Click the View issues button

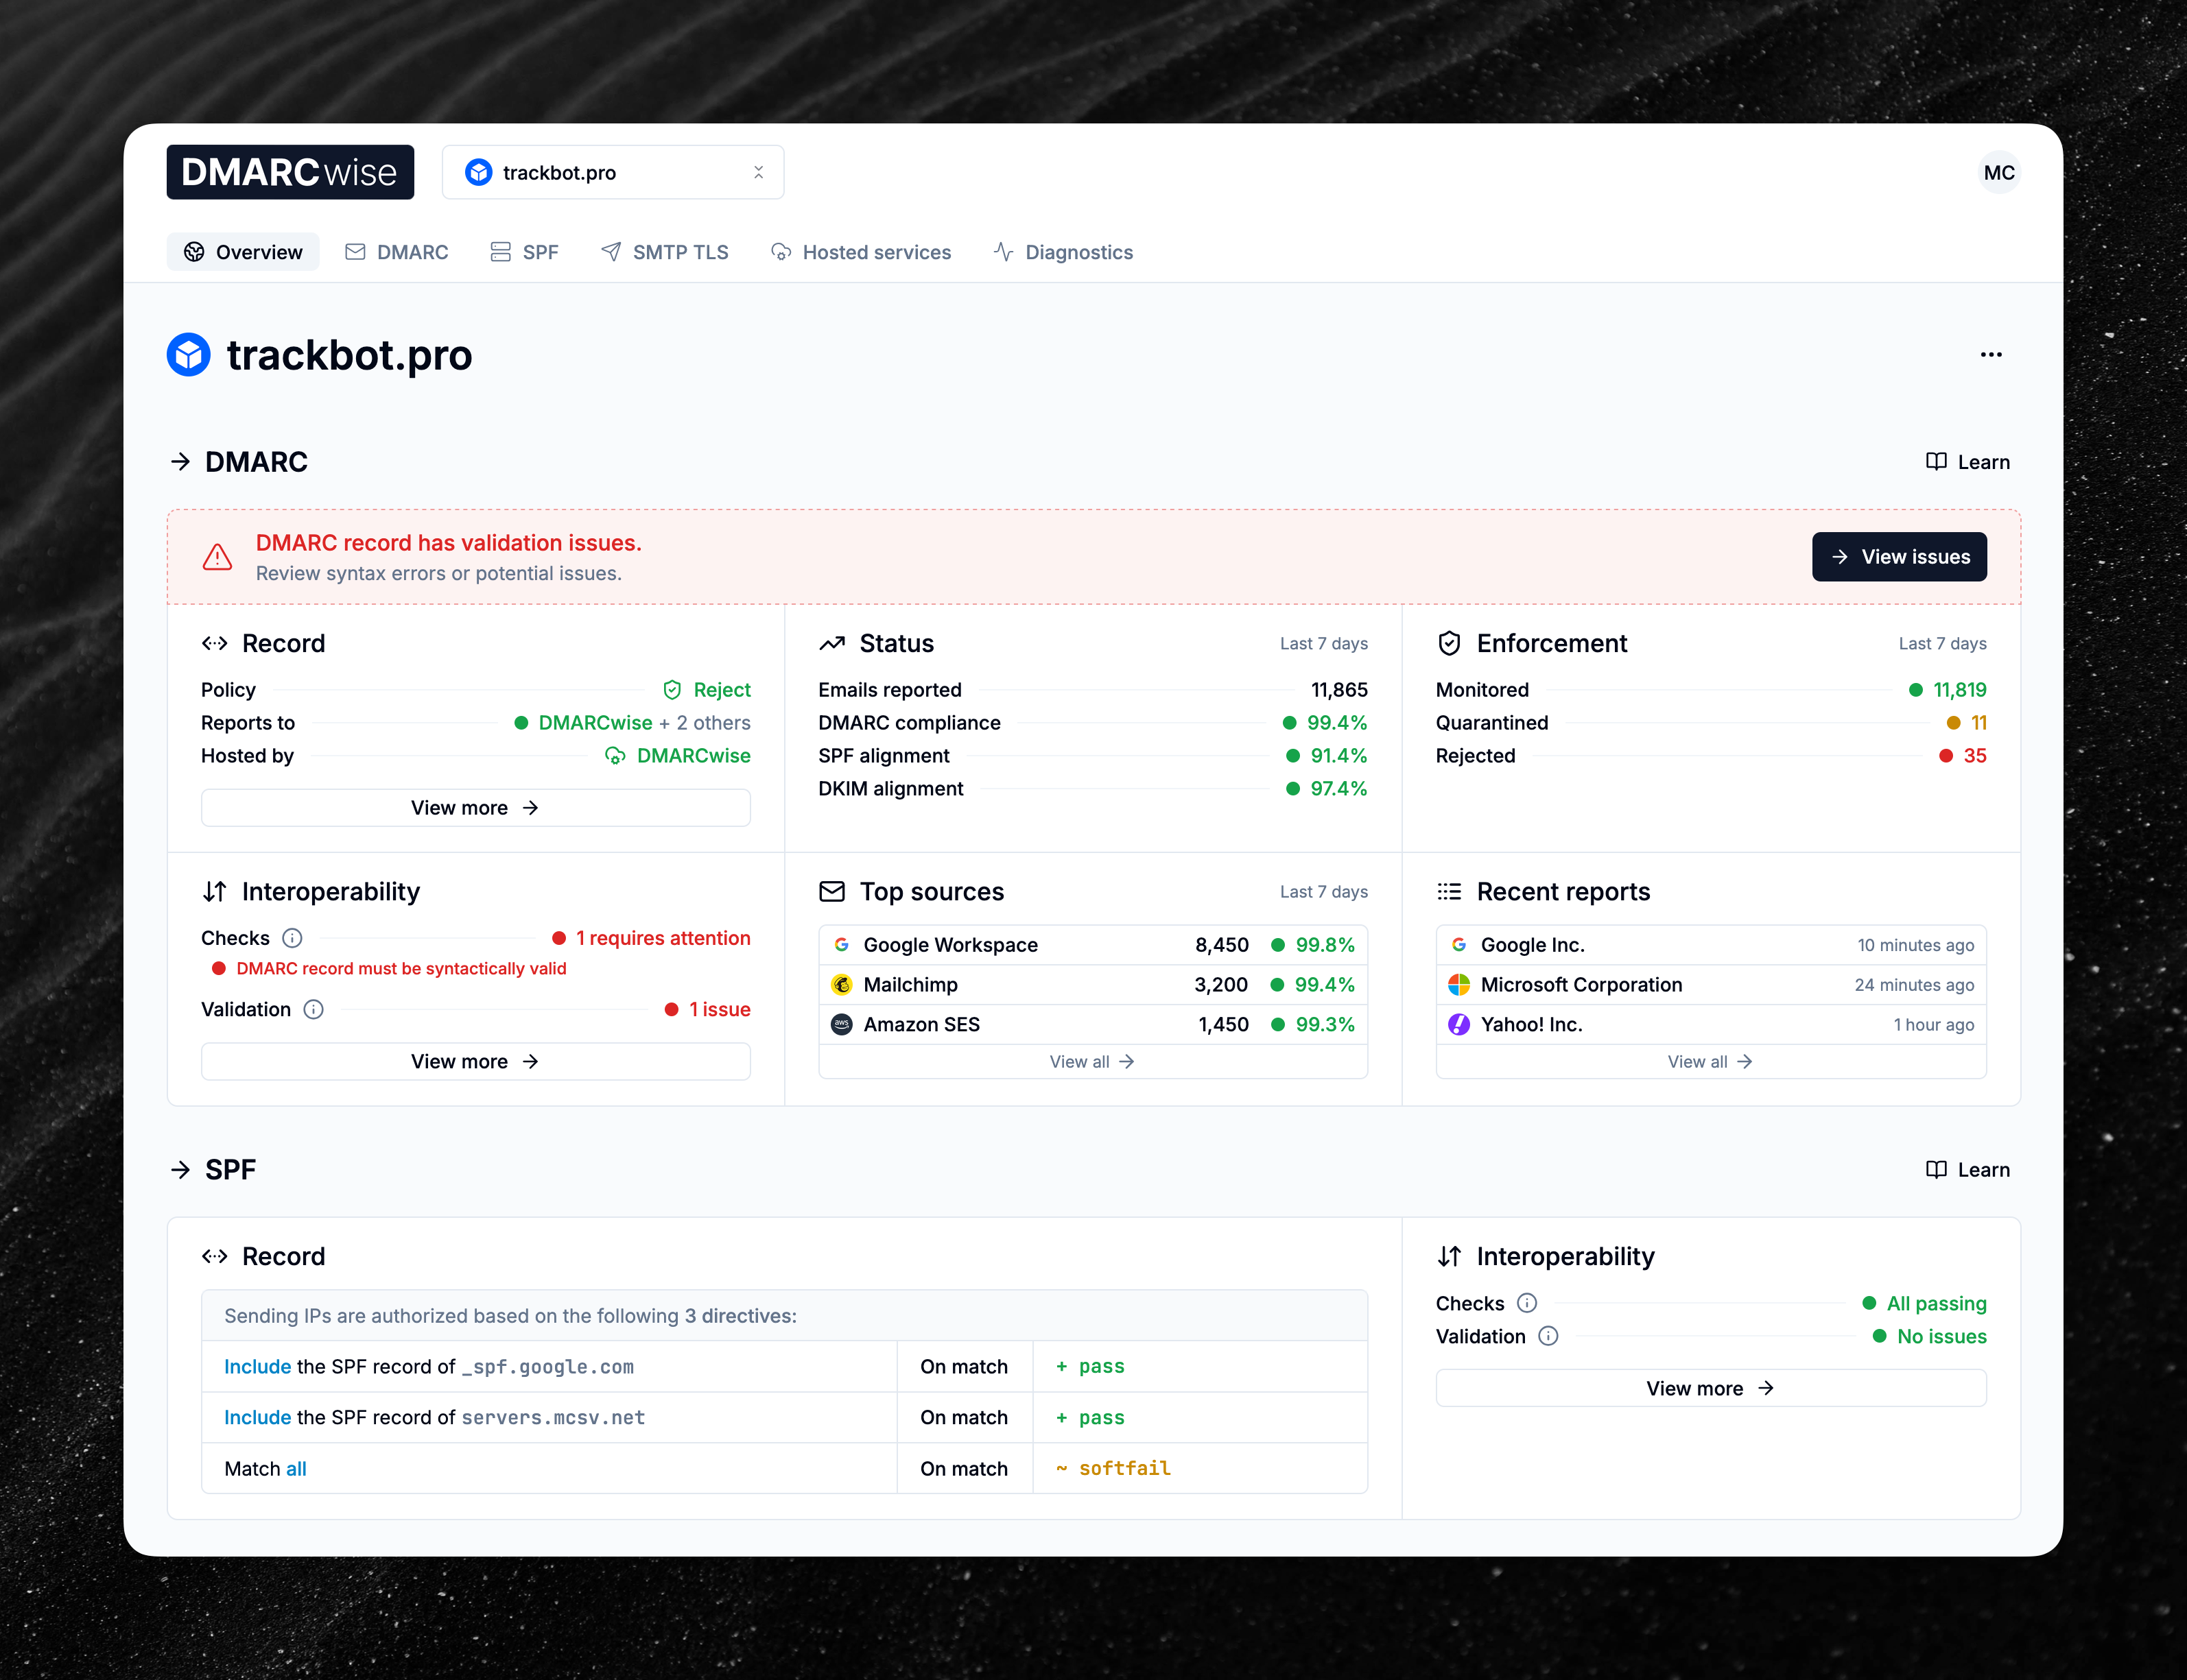pyautogui.click(x=1899, y=557)
